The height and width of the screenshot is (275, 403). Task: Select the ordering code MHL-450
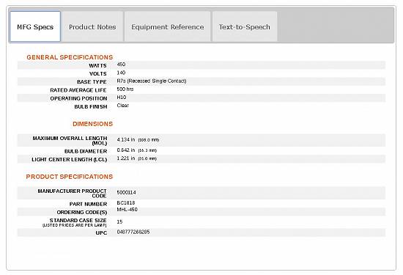(x=127, y=210)
